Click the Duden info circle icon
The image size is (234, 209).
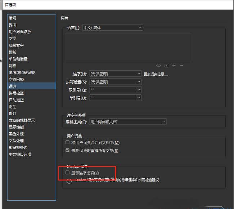pyautogui.click(x=69, y=181)
